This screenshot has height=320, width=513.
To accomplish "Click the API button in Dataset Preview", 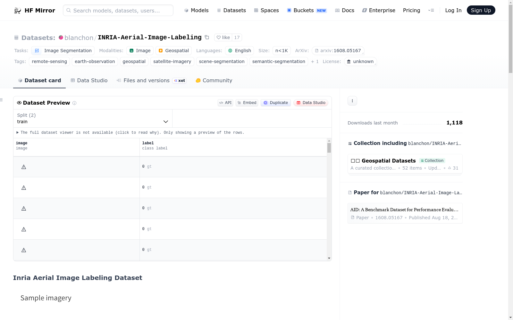I will tap(225, 103).
